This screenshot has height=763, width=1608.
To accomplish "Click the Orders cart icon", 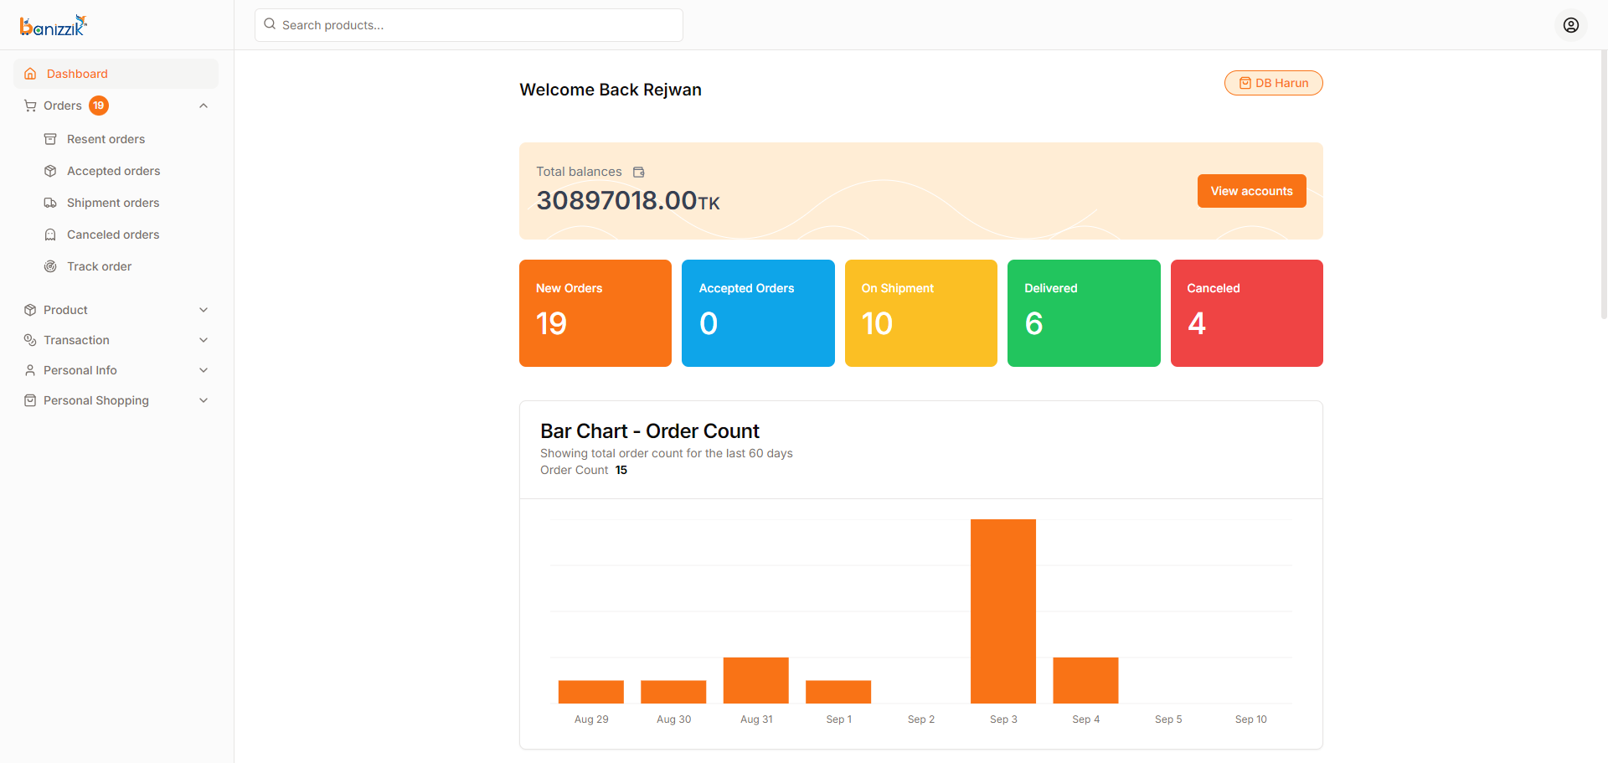I will [30, 106].
